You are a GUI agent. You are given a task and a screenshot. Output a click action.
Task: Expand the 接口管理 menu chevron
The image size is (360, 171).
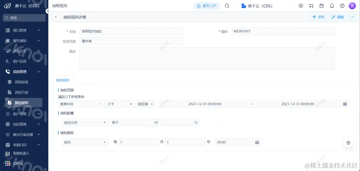coord(39,30)
